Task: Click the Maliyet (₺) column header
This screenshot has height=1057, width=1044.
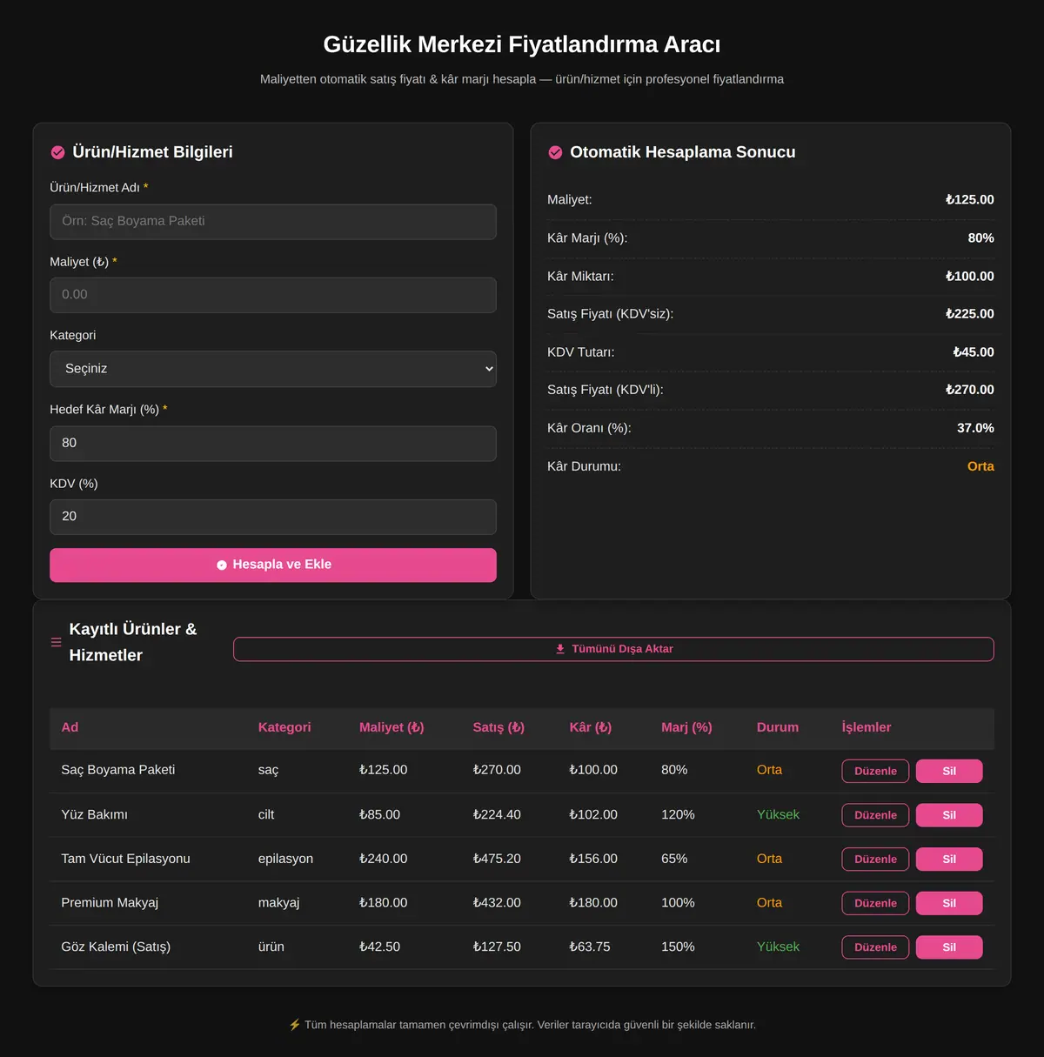Action: click(x=391, y=727)
